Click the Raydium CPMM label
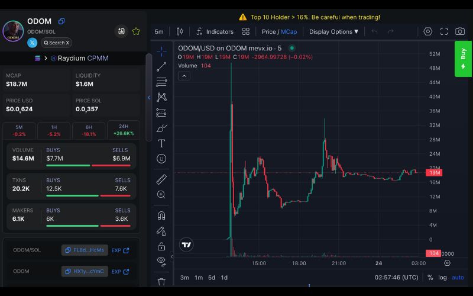Viewport: 473px width, 296px height. [83, 58]
